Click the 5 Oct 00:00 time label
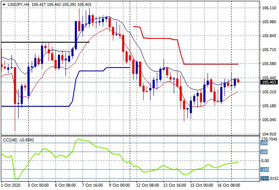This screenshot has width=279, height=190. click(x=38, y=185)
